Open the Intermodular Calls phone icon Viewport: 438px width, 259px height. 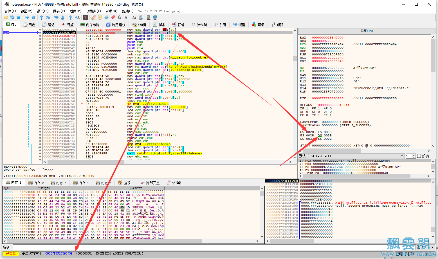click(x=141, y=17)
